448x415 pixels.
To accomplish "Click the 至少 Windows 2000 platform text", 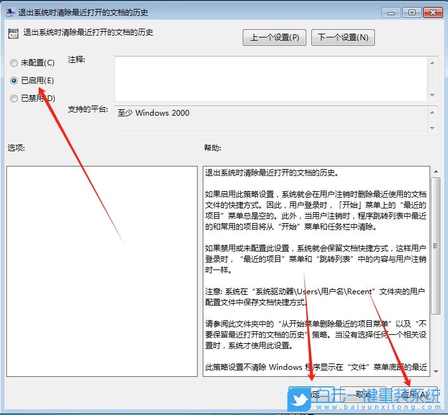I will click(153, 113).
